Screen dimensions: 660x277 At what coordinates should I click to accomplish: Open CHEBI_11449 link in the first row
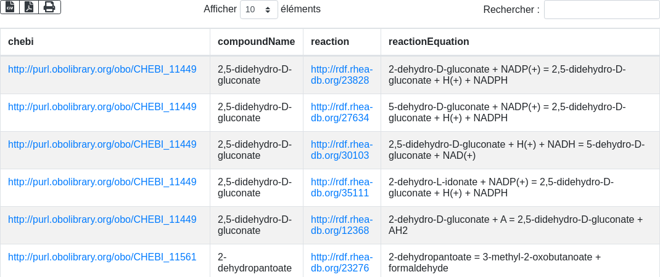[x=102, y=69]
